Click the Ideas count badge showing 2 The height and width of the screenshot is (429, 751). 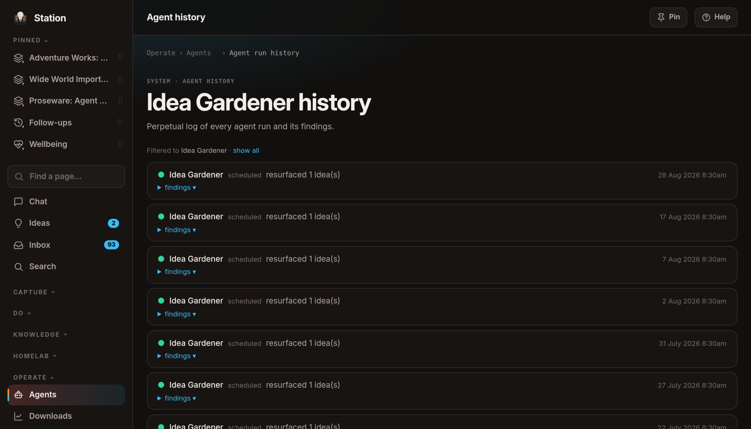(x=114, y=223)
